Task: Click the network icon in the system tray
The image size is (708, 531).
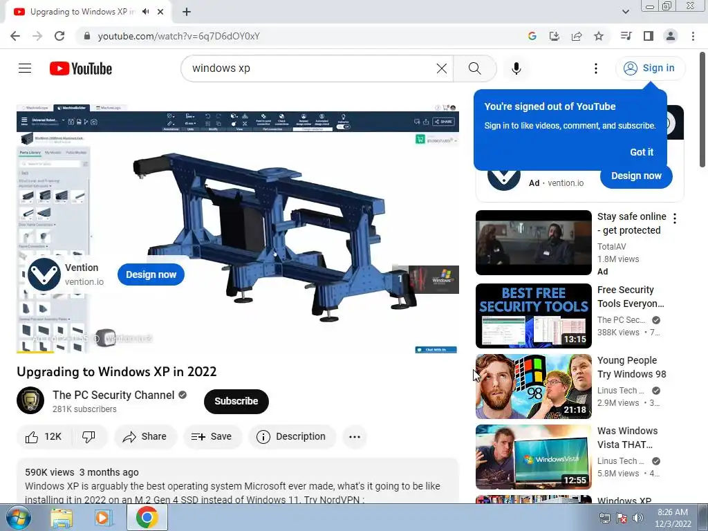Action: pos(604,518)
